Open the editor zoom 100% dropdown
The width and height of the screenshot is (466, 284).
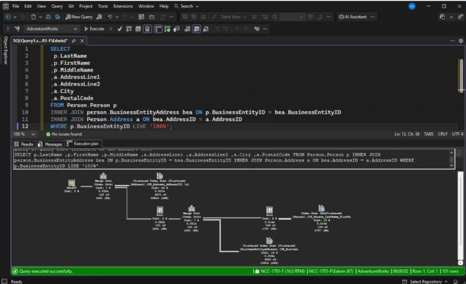click(24, 134)
